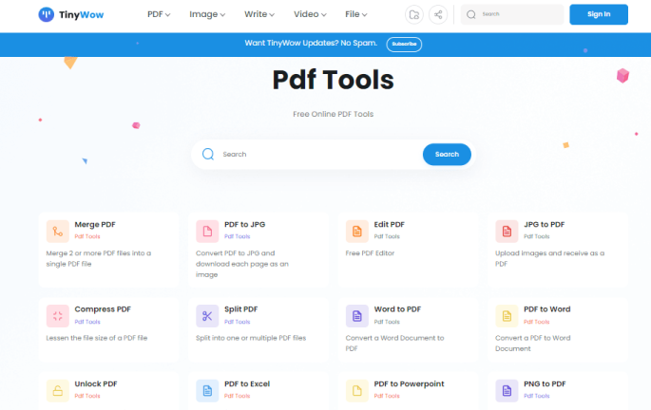
Task: Click the Compress PDF icon
Action: pos(58,315)
